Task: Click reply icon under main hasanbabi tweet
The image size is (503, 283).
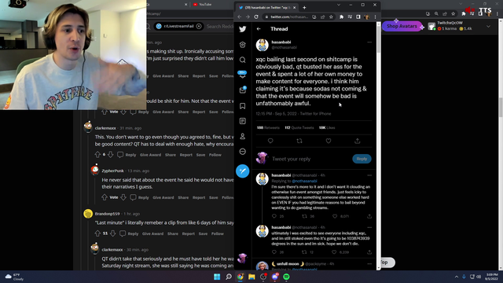Action: (x=270, y=141)
